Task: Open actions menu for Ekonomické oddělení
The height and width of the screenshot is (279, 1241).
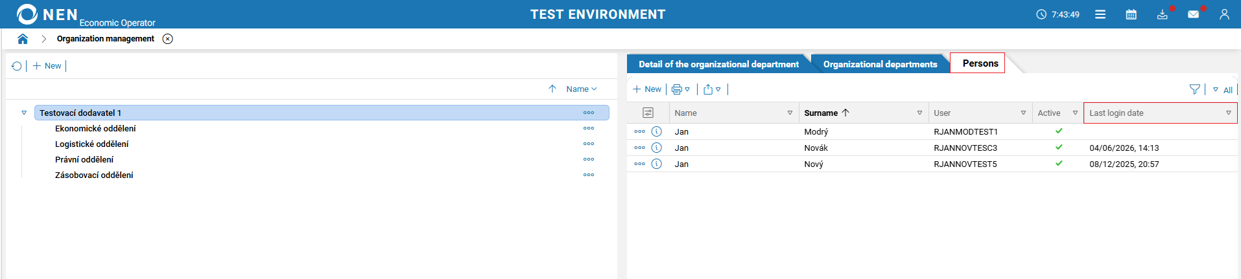Action: point(589,128)
